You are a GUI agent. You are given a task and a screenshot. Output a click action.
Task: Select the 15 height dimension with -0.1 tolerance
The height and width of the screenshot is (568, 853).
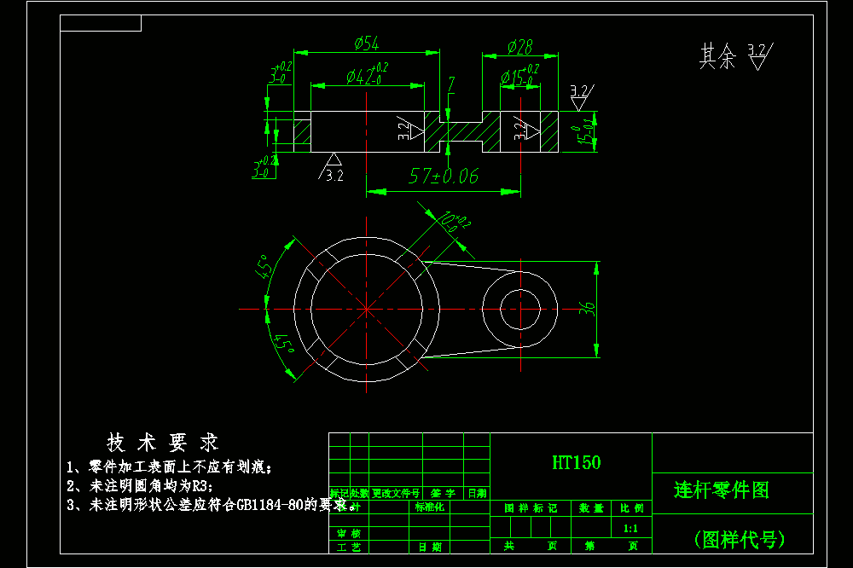(583, 131)
